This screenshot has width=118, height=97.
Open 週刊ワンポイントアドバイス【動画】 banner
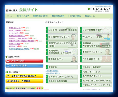62,45
